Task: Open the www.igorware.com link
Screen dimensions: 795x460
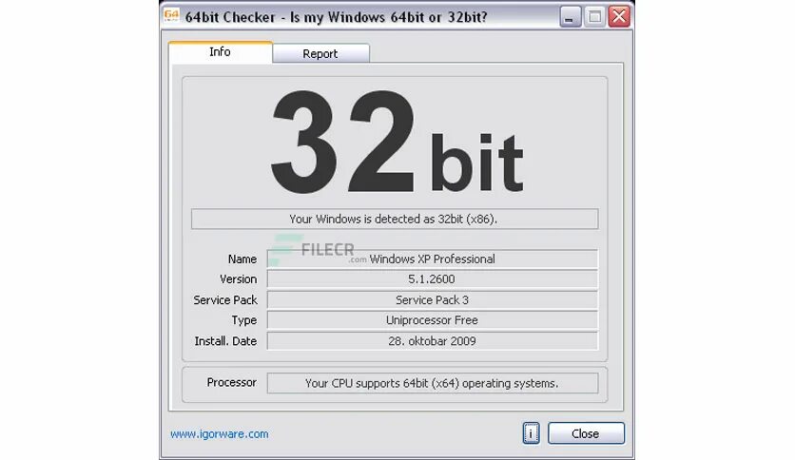Action: [220, 434]
